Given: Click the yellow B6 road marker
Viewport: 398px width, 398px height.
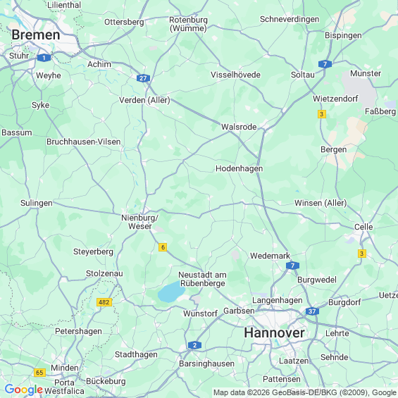Looking at the screenshot, I should 163,247.
